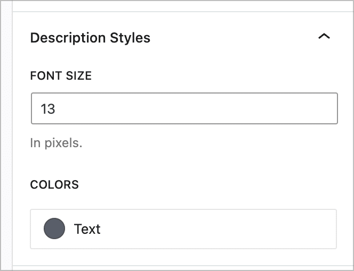Click the Description Styles panel heading
Viewport: 354px width, 271px height.
click(x=90, y=38)
